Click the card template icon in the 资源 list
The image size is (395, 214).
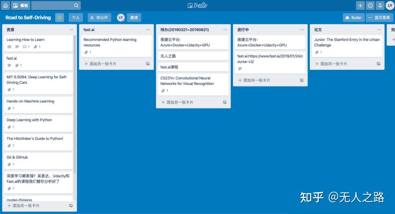71,206
